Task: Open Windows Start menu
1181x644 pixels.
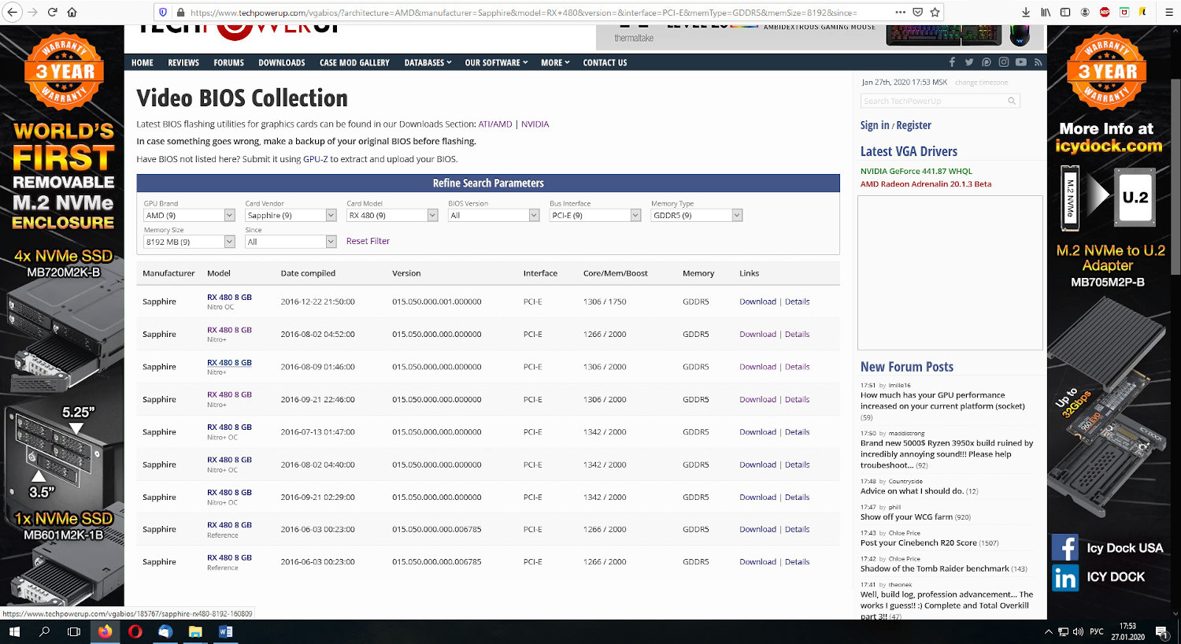Action: click(x=13, y=631)
